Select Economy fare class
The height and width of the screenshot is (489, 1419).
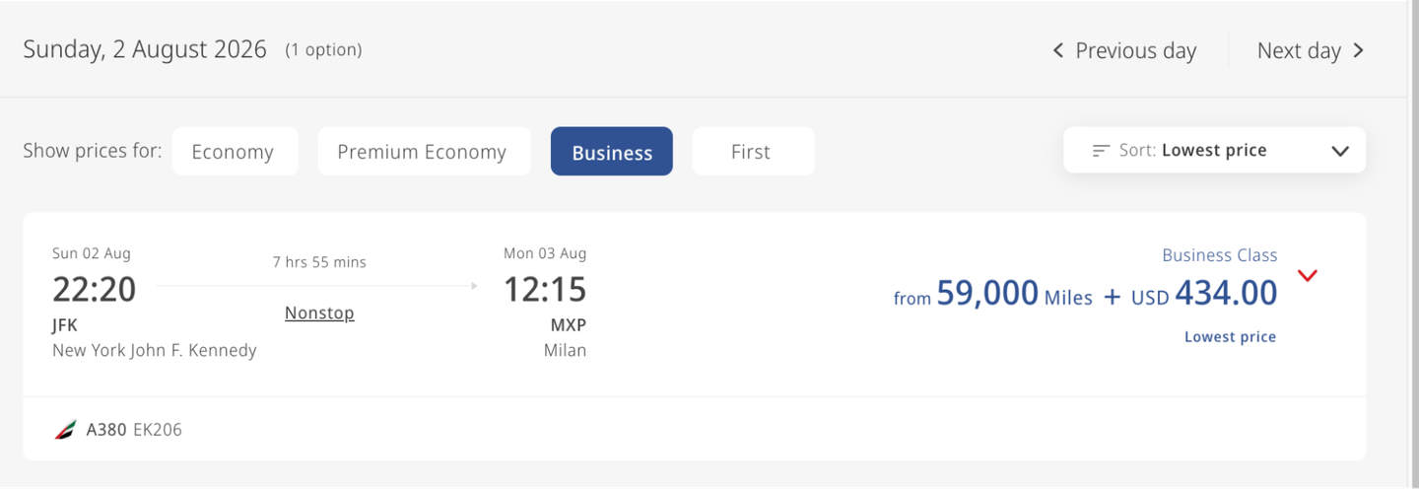235,151
